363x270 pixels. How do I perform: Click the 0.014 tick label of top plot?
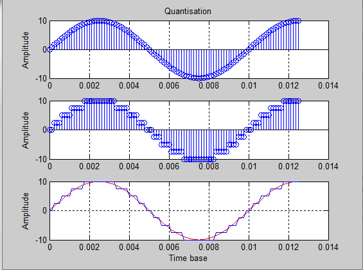[328, 86]
